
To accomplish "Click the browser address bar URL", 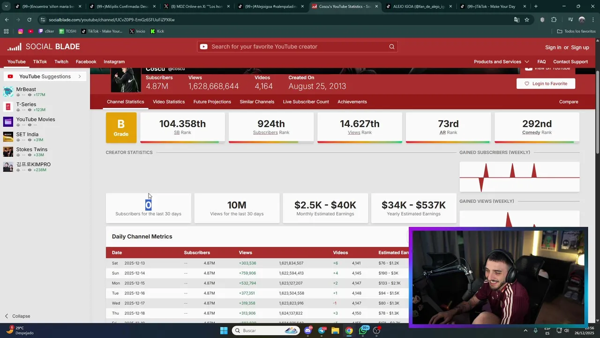I will pyautogui.click(x=112, y=20).
